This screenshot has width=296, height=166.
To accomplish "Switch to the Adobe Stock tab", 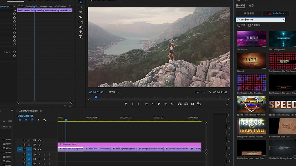I will tap(276, 13).
